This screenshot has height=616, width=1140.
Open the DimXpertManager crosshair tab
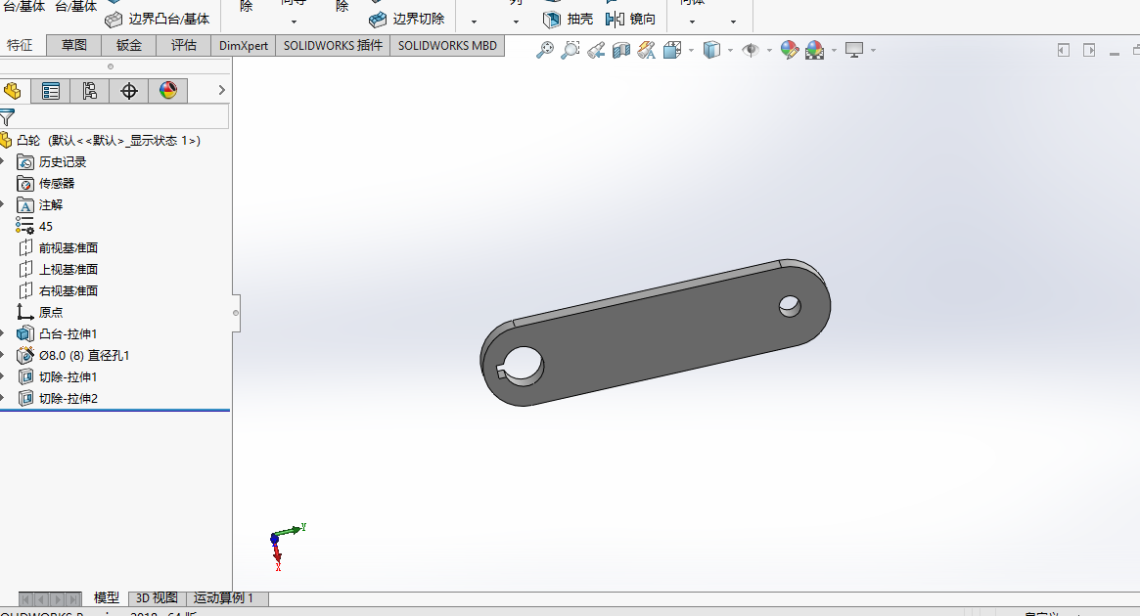click(x=129, y=91)
